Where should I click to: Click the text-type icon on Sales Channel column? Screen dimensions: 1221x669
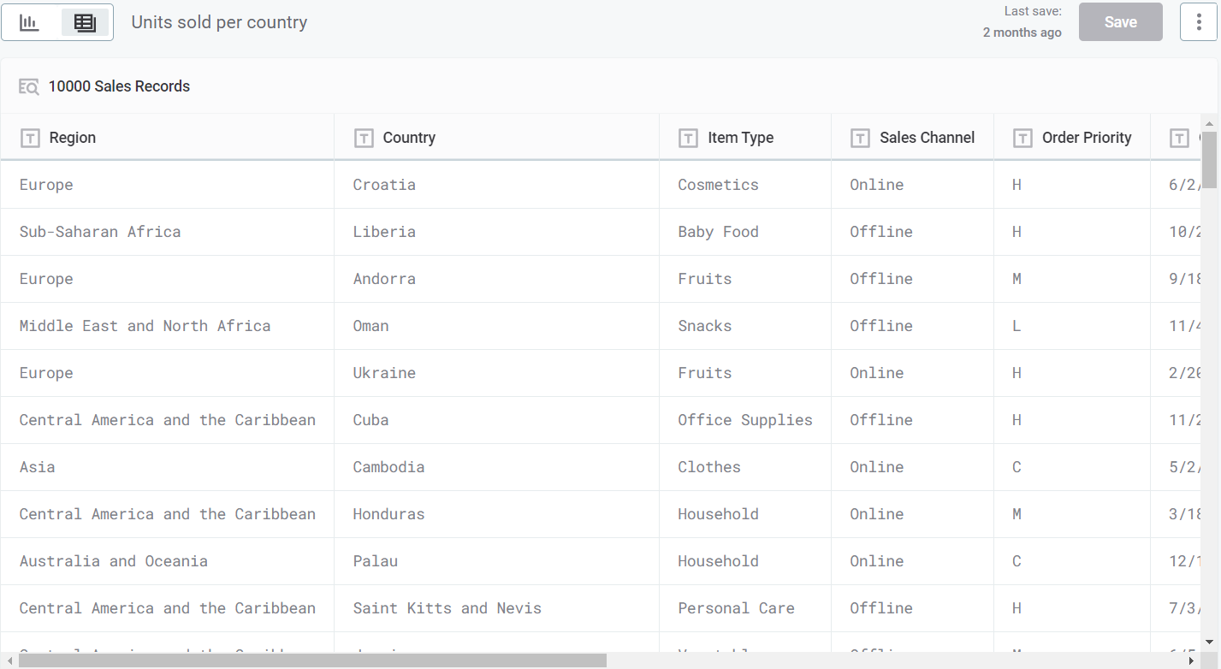859,137
